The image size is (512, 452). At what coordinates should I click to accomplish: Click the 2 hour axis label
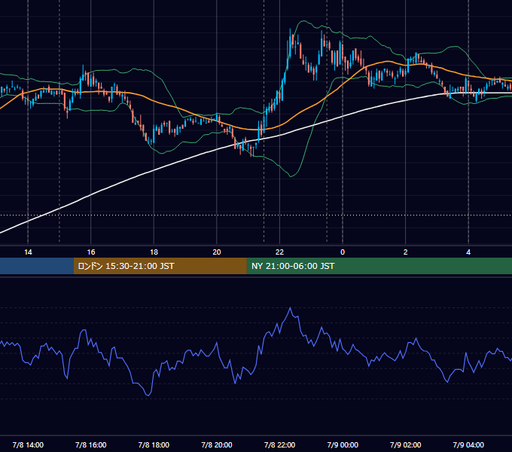tap(405, 252)
